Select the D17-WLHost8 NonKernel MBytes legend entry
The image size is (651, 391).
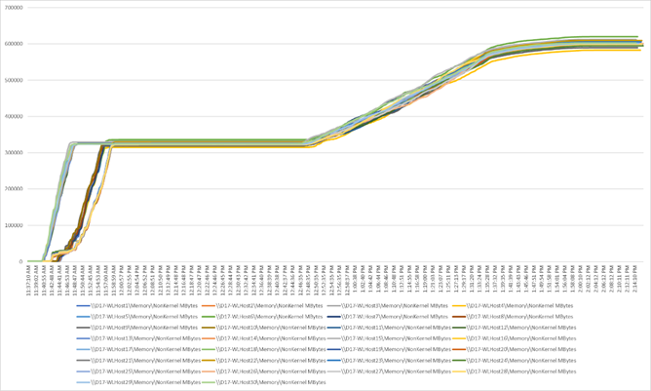[x=513, y=317]
